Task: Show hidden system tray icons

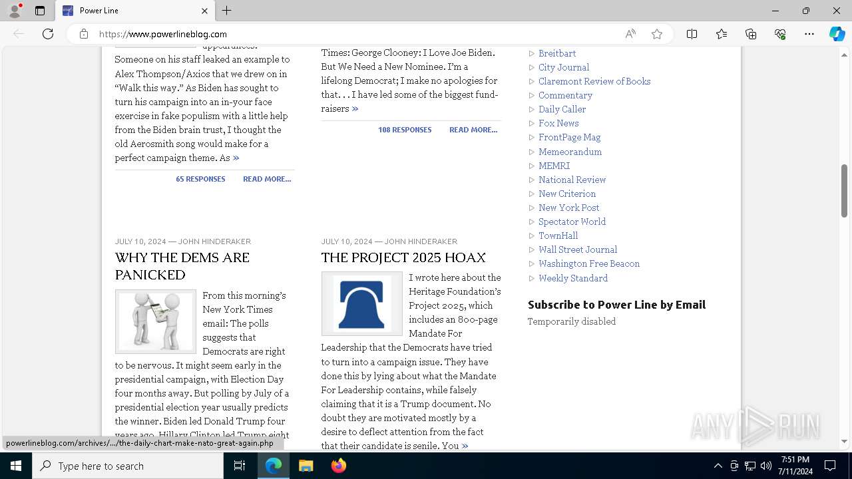Action: [718, 466]
